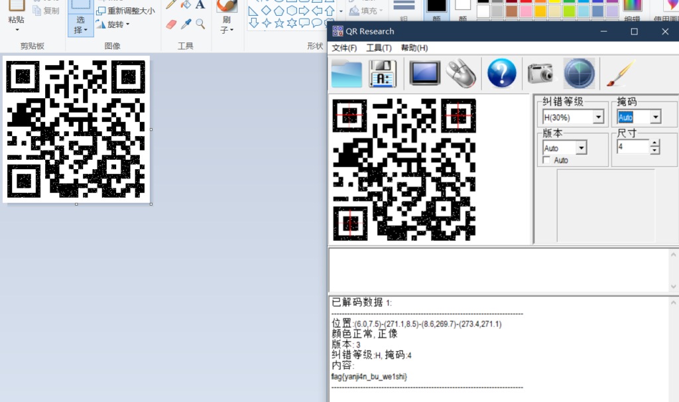Image resolution: width=679 pixels, height=402 pixels.
Task: Click the radar globe icon in QR Research
Action: [579, 74]
